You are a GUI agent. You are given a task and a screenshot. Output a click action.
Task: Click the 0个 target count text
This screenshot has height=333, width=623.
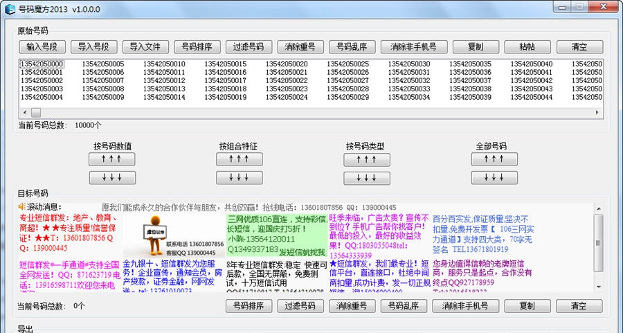[x=79, y=307]
